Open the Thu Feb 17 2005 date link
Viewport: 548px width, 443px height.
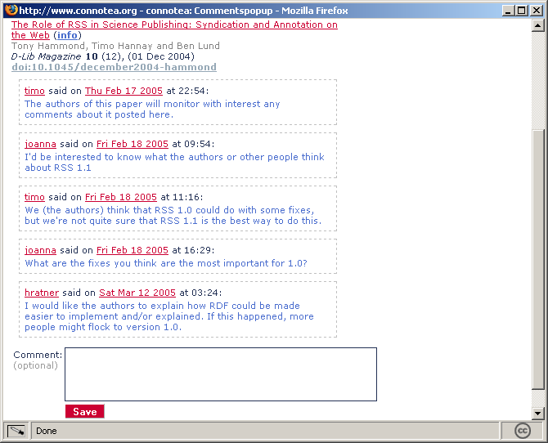pos(124,91)
